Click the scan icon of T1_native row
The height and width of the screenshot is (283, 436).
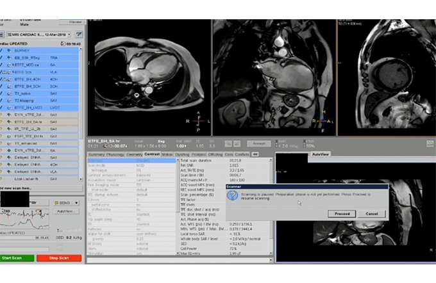tap(10, 93)
